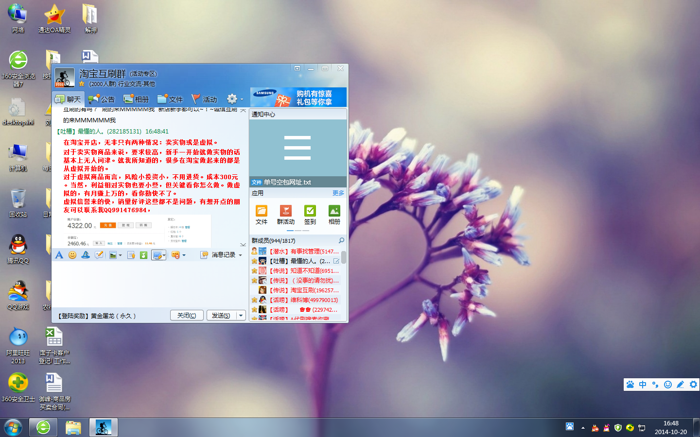Click the star icon below group name
The image size is (700, 437).
pos(82,84)
